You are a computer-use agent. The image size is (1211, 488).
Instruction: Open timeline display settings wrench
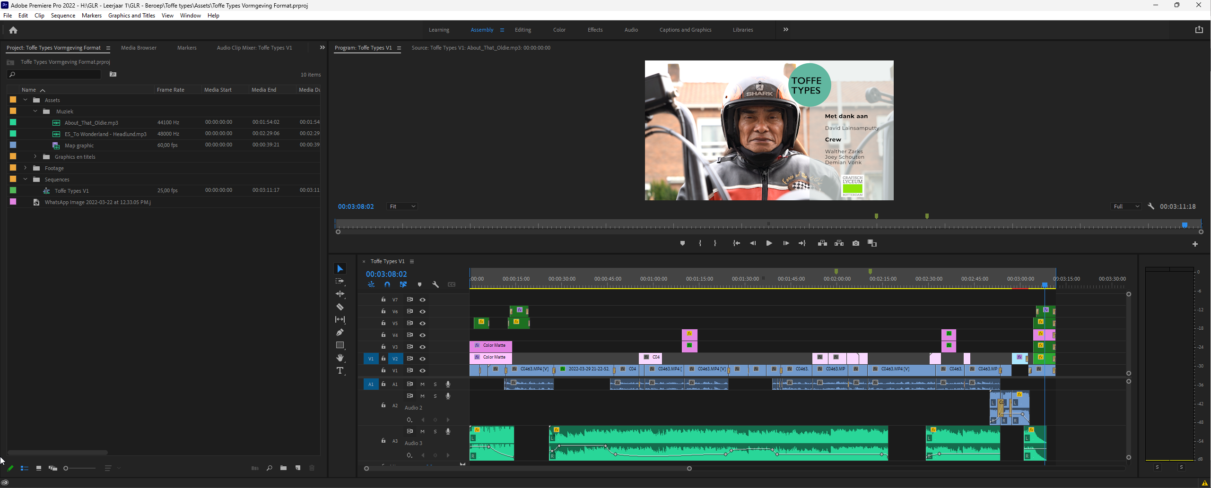point(436,284)
